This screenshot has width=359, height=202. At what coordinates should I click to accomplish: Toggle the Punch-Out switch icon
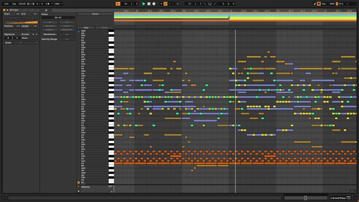coord(215,4)
